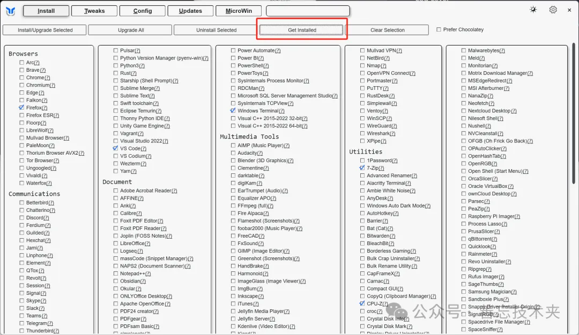Open the (?) info link beside Parsec
The height and width of the screenshot is (335, 579).
coord(487,201)
